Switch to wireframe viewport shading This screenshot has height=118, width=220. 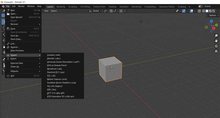point(204,11)
